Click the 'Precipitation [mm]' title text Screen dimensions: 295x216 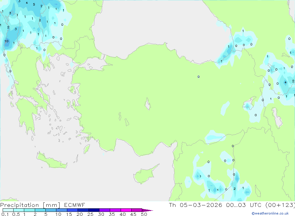[x=30, y=205]
